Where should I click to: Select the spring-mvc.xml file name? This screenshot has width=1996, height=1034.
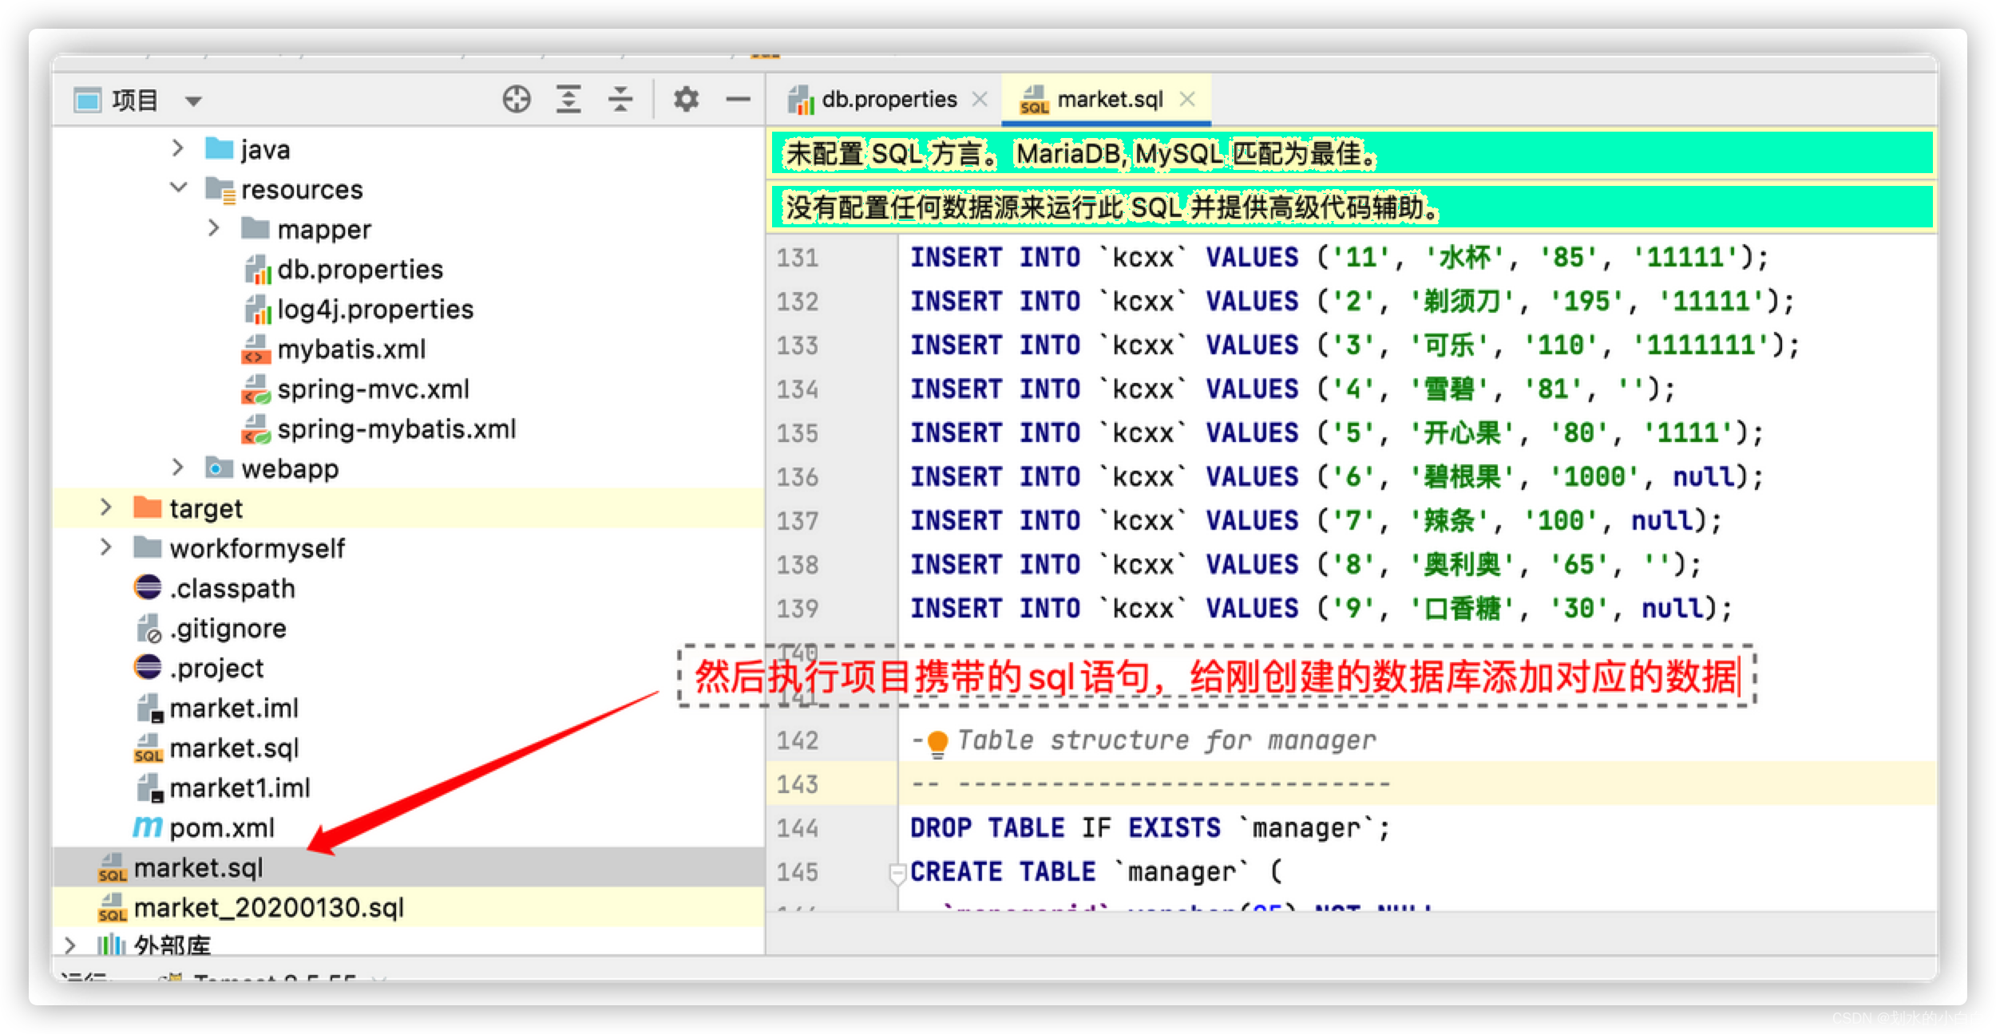[x=373, y=389]
